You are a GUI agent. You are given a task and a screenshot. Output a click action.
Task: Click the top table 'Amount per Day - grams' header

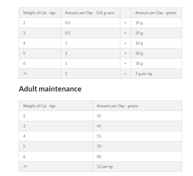pyautogui.click(x=156, y=13)
